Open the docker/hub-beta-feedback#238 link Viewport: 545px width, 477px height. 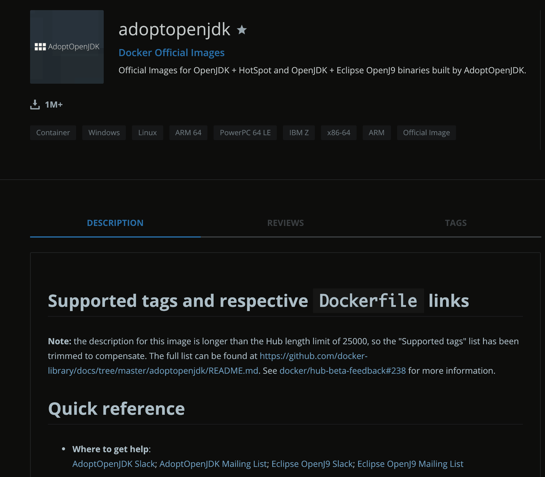(x=343, y=371)
